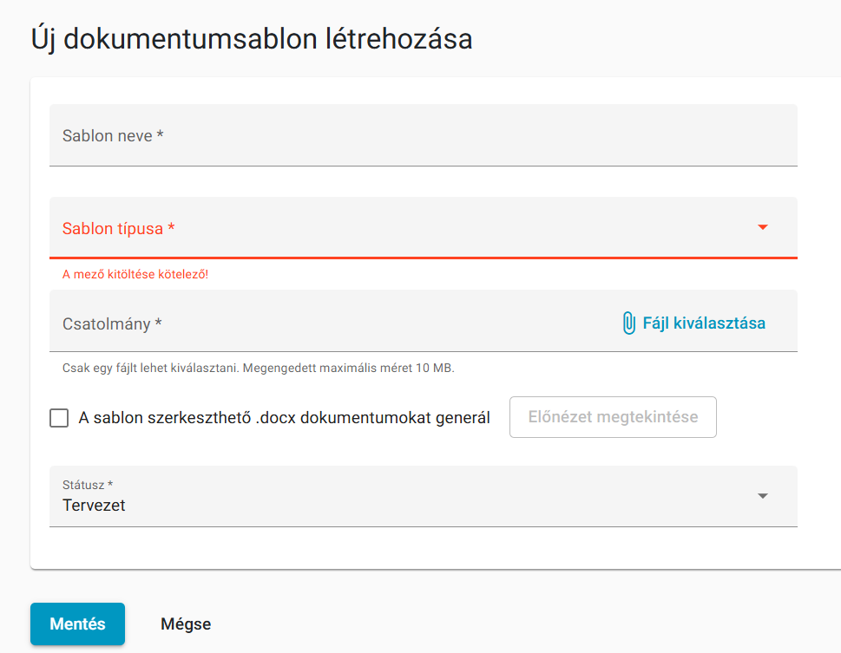
Task: Click the paperclip attachment icon
Action: 628,323
